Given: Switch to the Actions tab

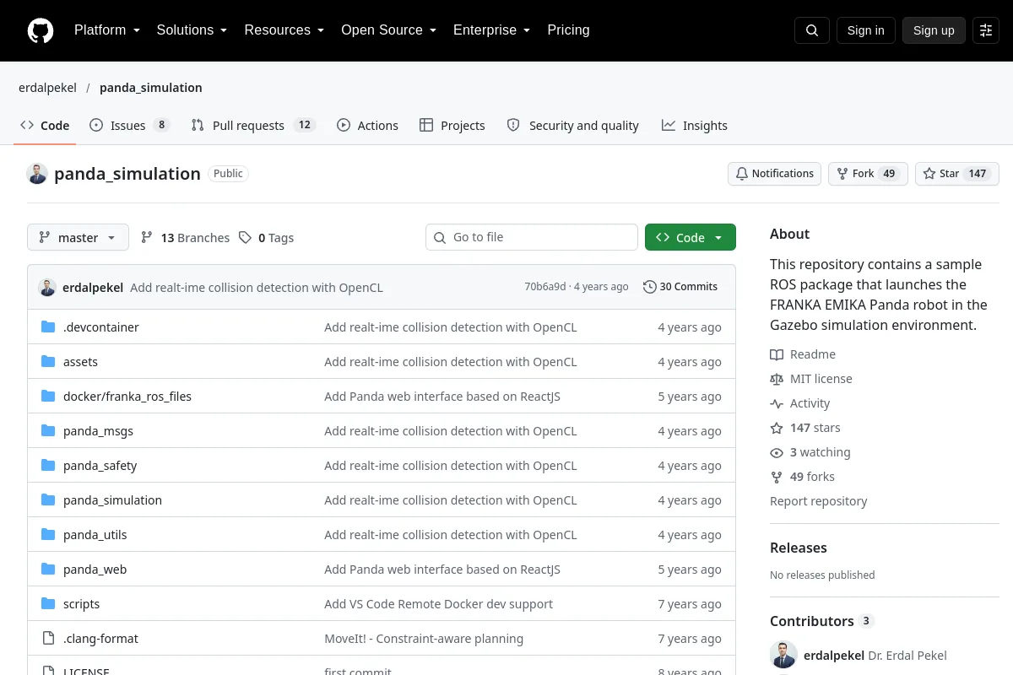Looking at the screenshot, I should 367,125.
